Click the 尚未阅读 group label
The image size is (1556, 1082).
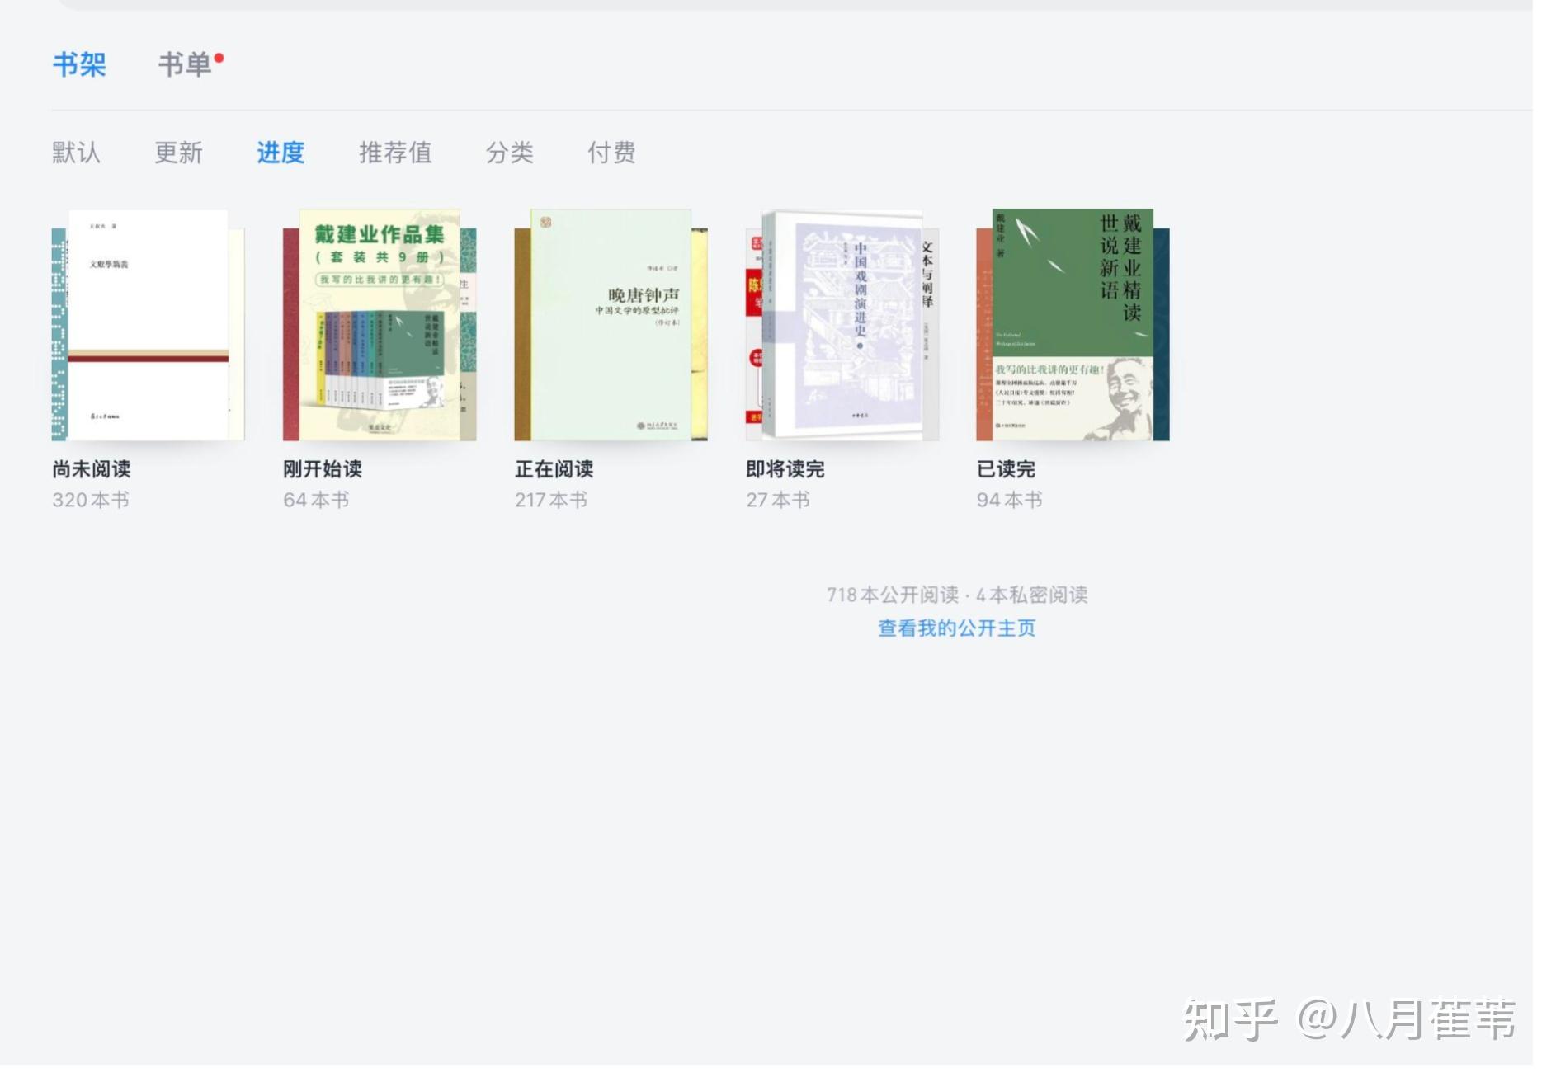coord(92,469)
